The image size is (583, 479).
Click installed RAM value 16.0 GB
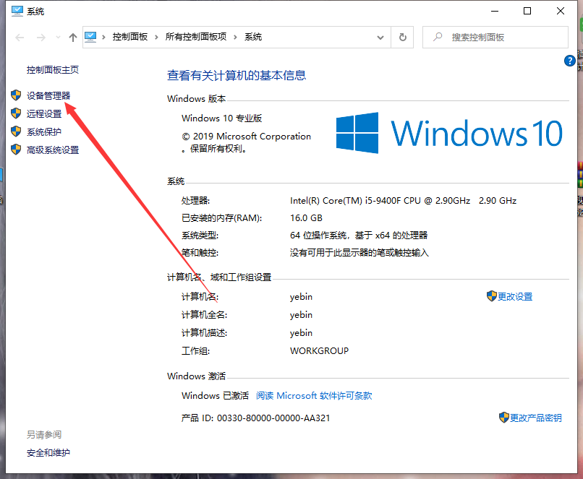pyautogui.click(x=306, y=218)
